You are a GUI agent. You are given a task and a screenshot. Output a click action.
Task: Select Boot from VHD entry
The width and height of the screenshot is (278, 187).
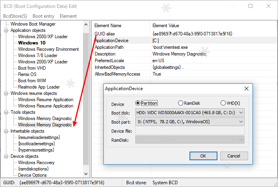[x=32, y=68]
